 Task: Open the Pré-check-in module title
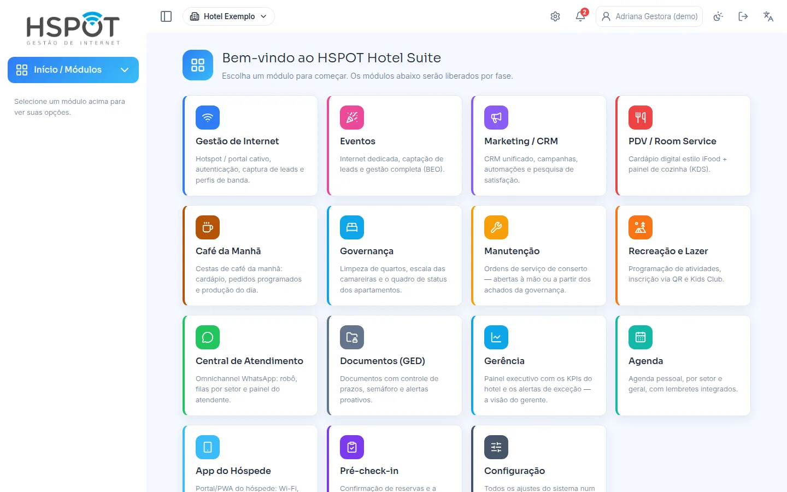(369, 471)
